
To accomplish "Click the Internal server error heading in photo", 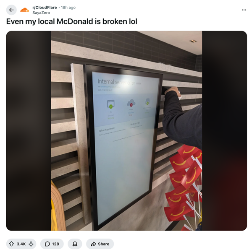I will (x=116, y=82).
